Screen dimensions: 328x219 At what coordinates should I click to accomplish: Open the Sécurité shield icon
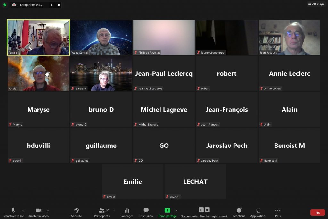77,210
